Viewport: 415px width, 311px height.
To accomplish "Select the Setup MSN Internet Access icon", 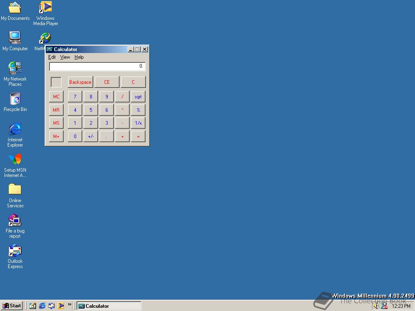I will 15,165.
